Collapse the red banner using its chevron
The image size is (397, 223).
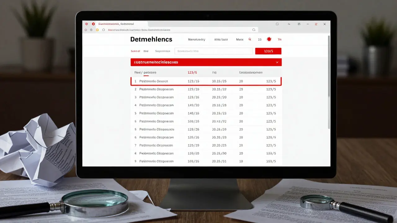[277, 62]
